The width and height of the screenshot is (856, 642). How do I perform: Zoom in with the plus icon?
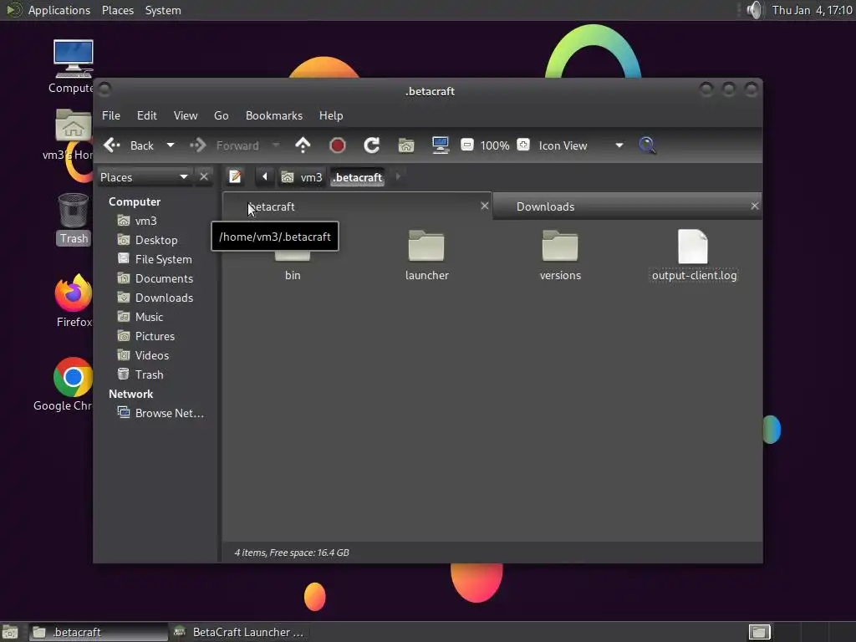[x=523, y=145]
